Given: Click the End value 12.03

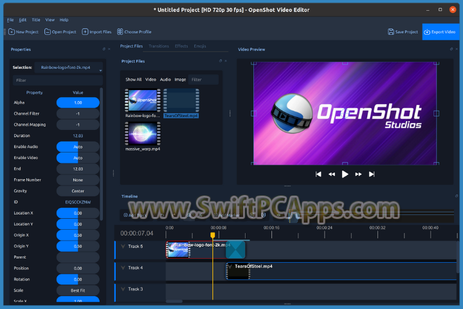Looking at the screenshot, I should pyautogui.click(x=78, y=169).
